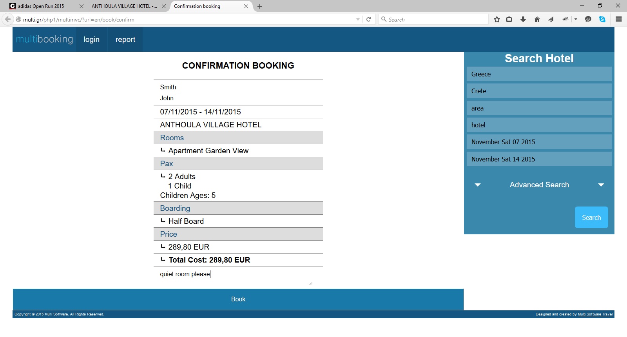Click the Boarding section header

(x=238, y=208)
